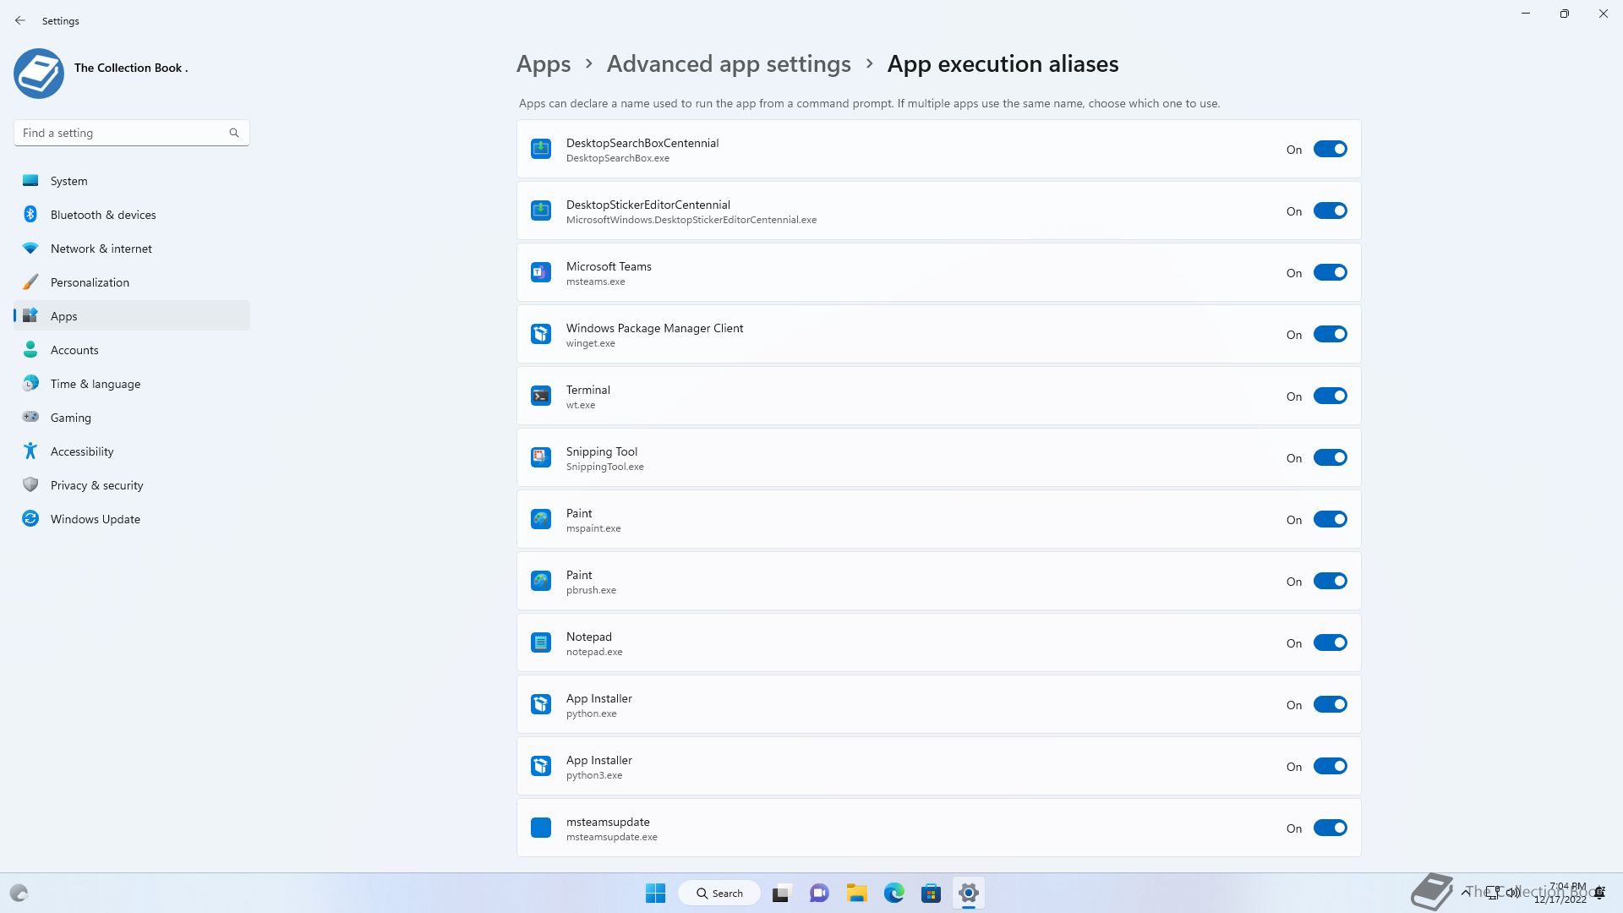Disable the winget.exe alias toggle

(1330, 335)
